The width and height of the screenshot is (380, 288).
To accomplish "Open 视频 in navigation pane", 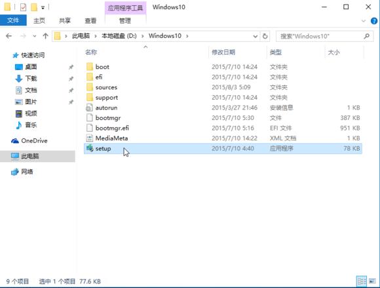I will (x=31, y=113).
